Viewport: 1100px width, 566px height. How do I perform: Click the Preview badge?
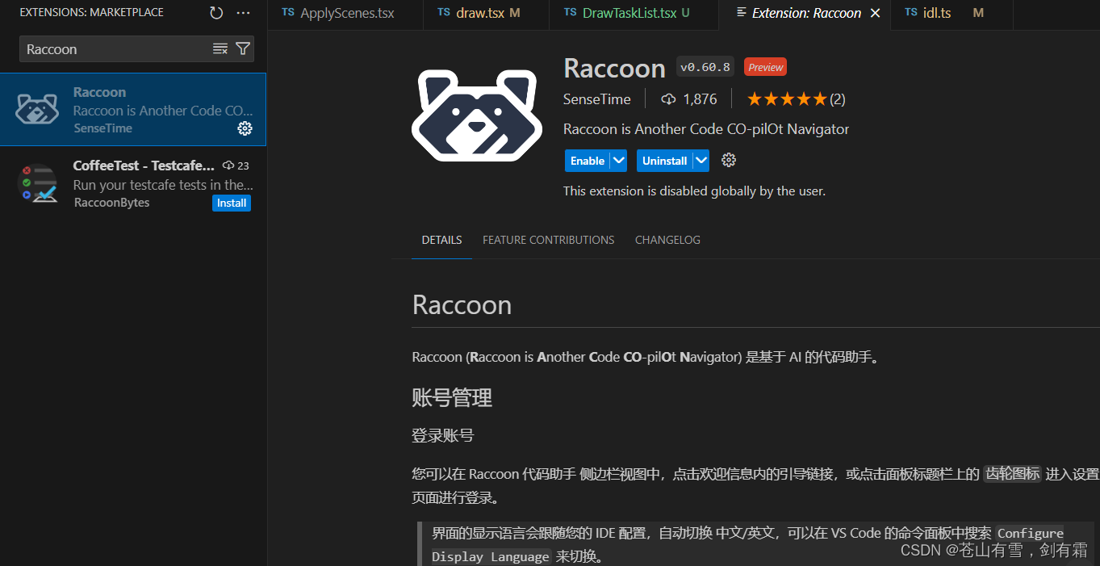point(765,67)
